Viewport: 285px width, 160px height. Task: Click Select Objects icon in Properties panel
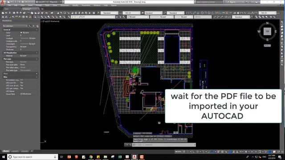pyautogui.click(x=34, y=26)
